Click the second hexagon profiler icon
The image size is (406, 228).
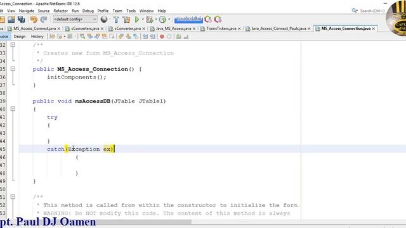218,20
